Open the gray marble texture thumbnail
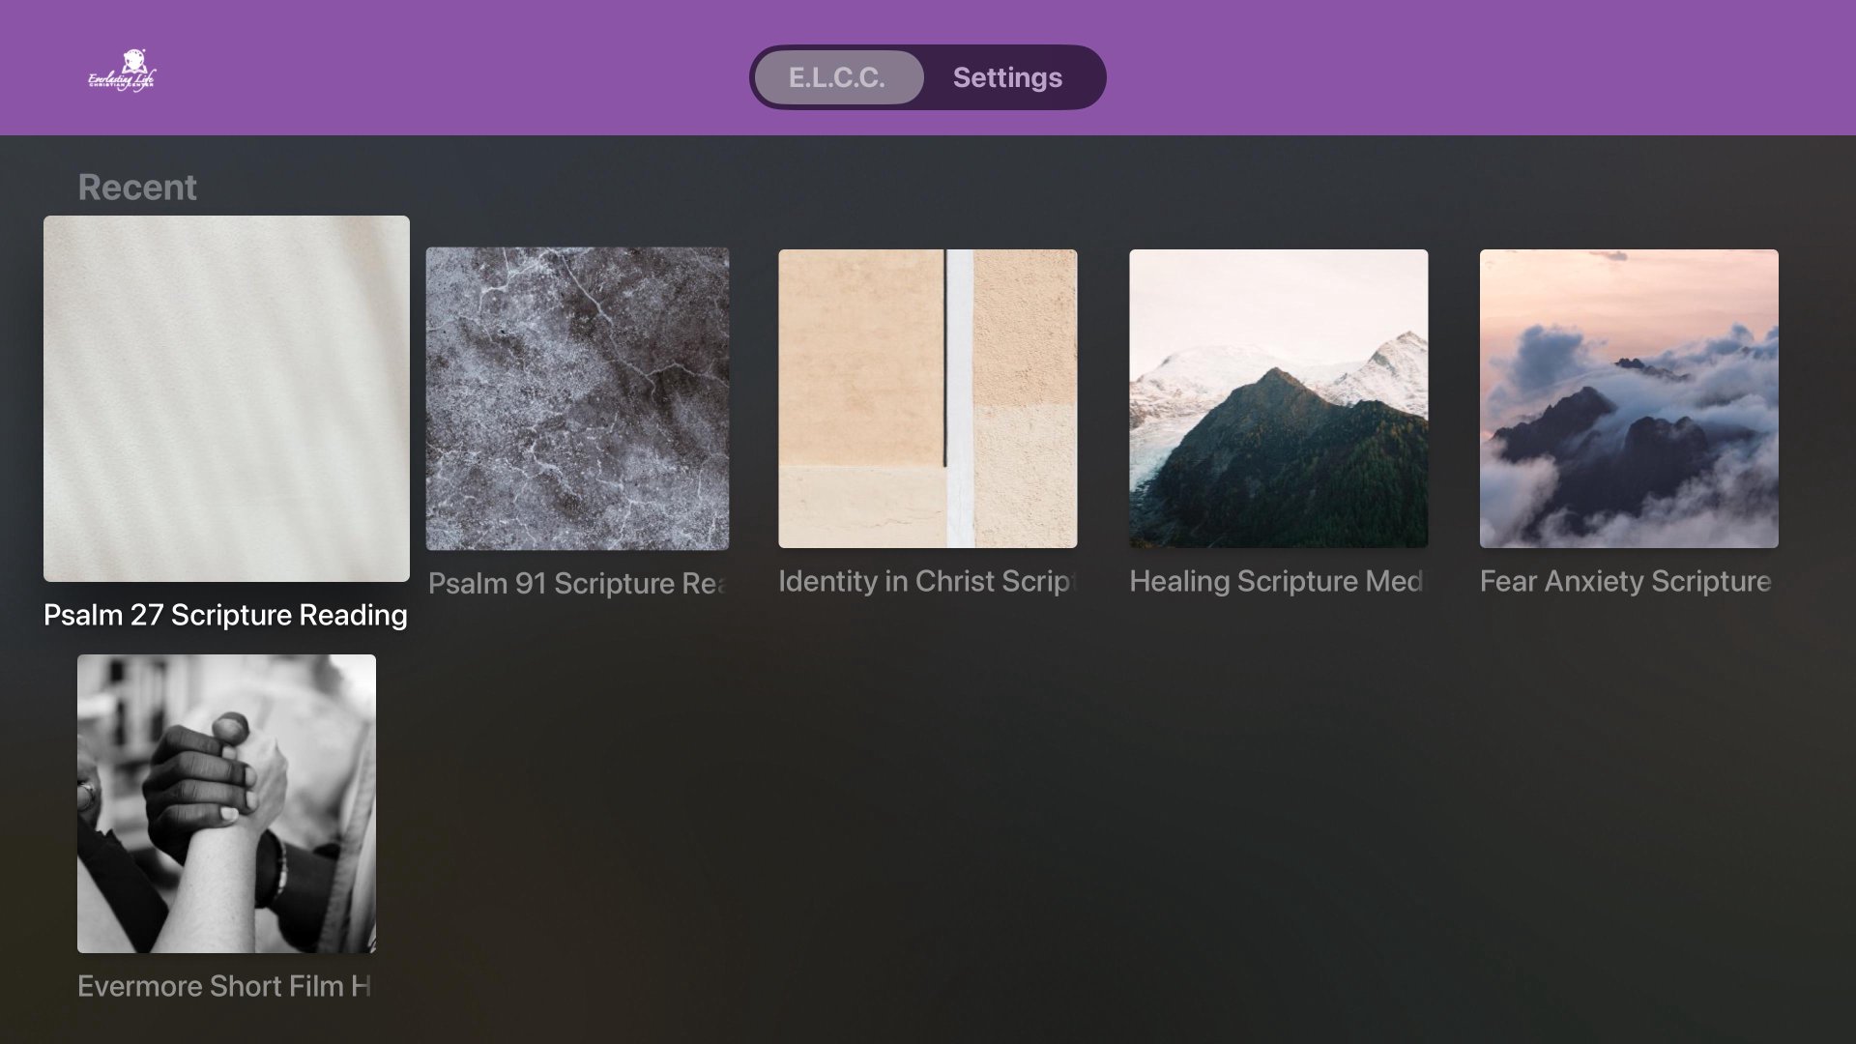 click(x=577, y=398)
